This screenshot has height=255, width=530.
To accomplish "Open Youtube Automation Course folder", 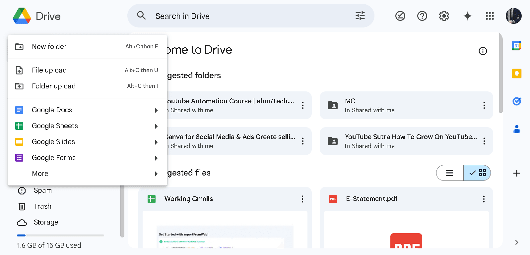I will point(239,105).
